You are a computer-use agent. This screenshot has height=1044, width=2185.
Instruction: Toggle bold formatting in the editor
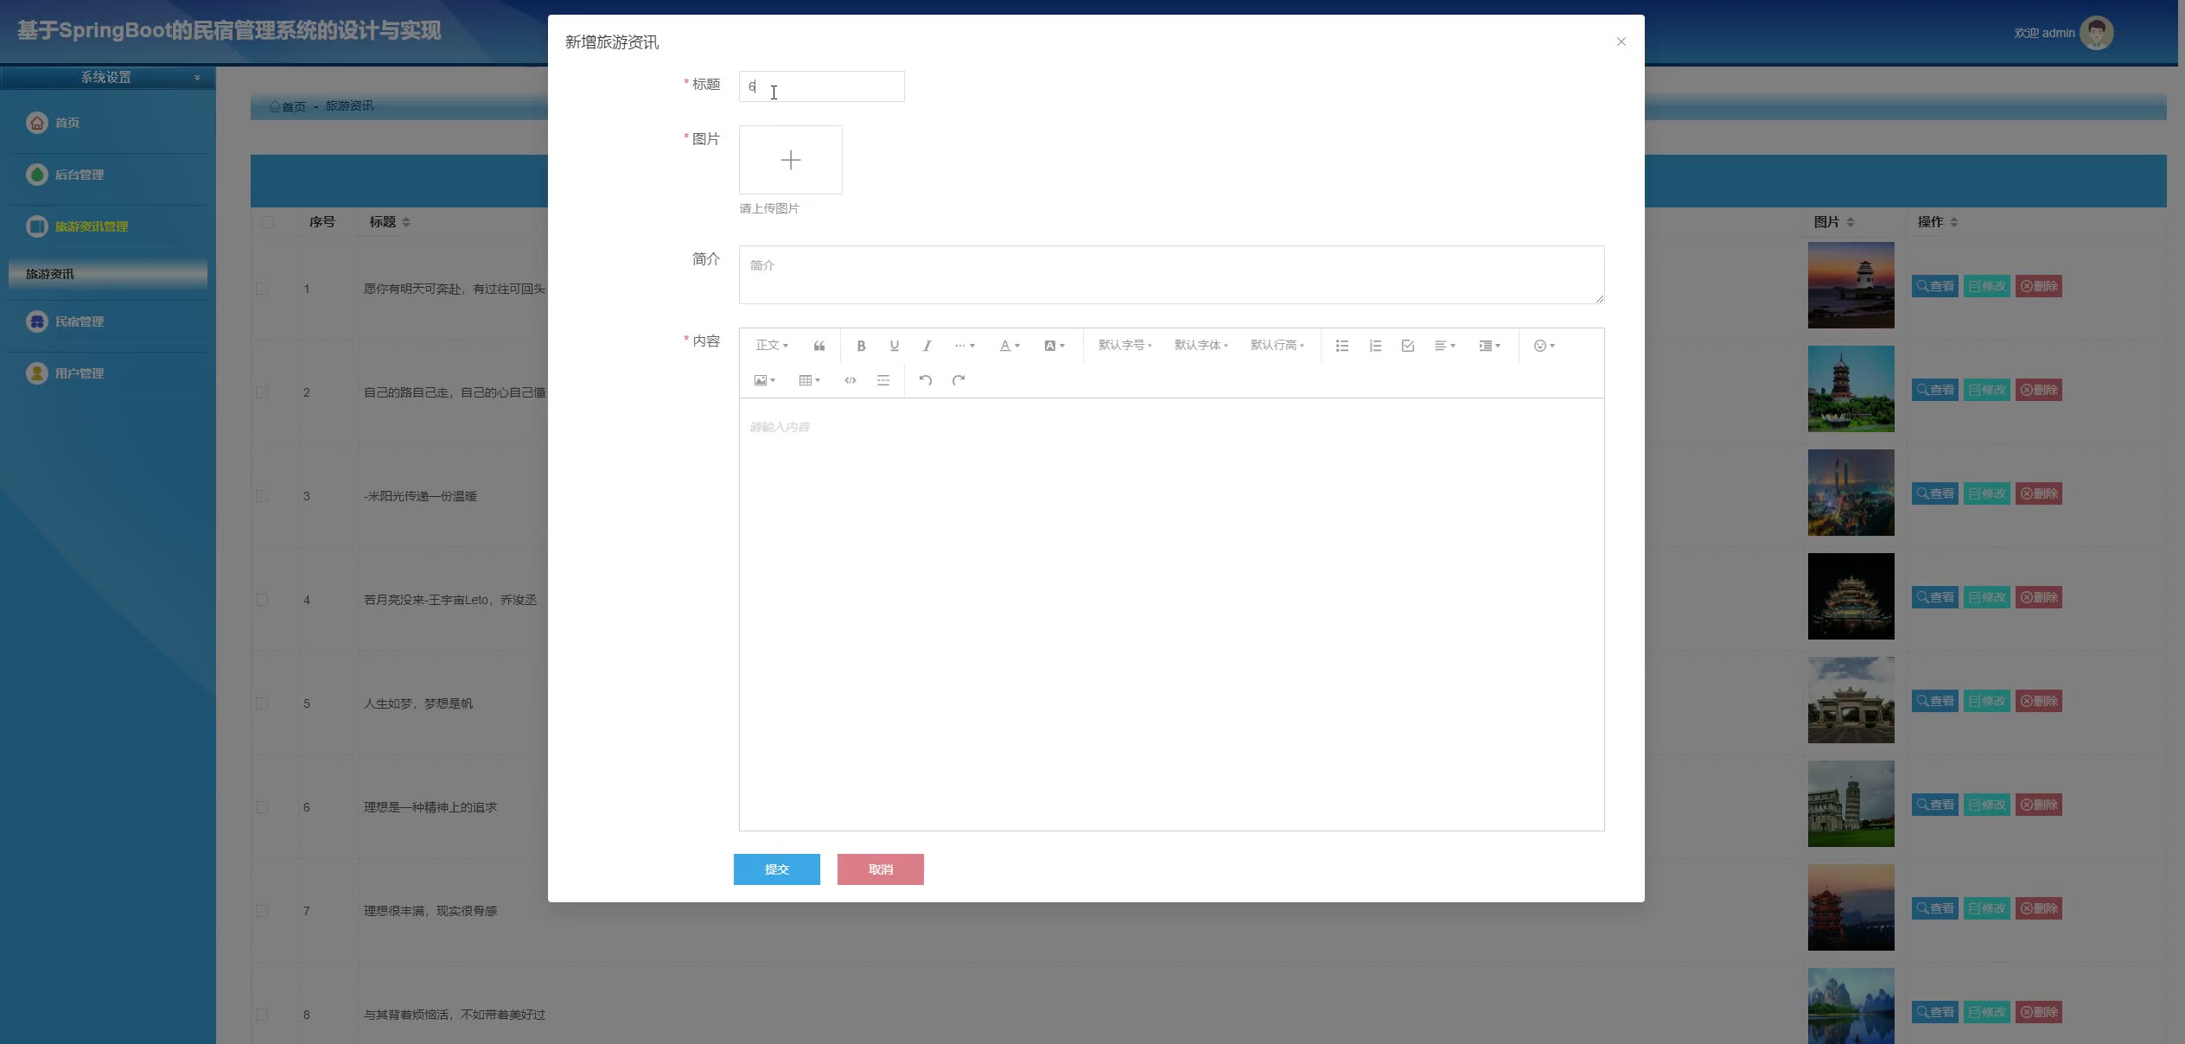861,346
